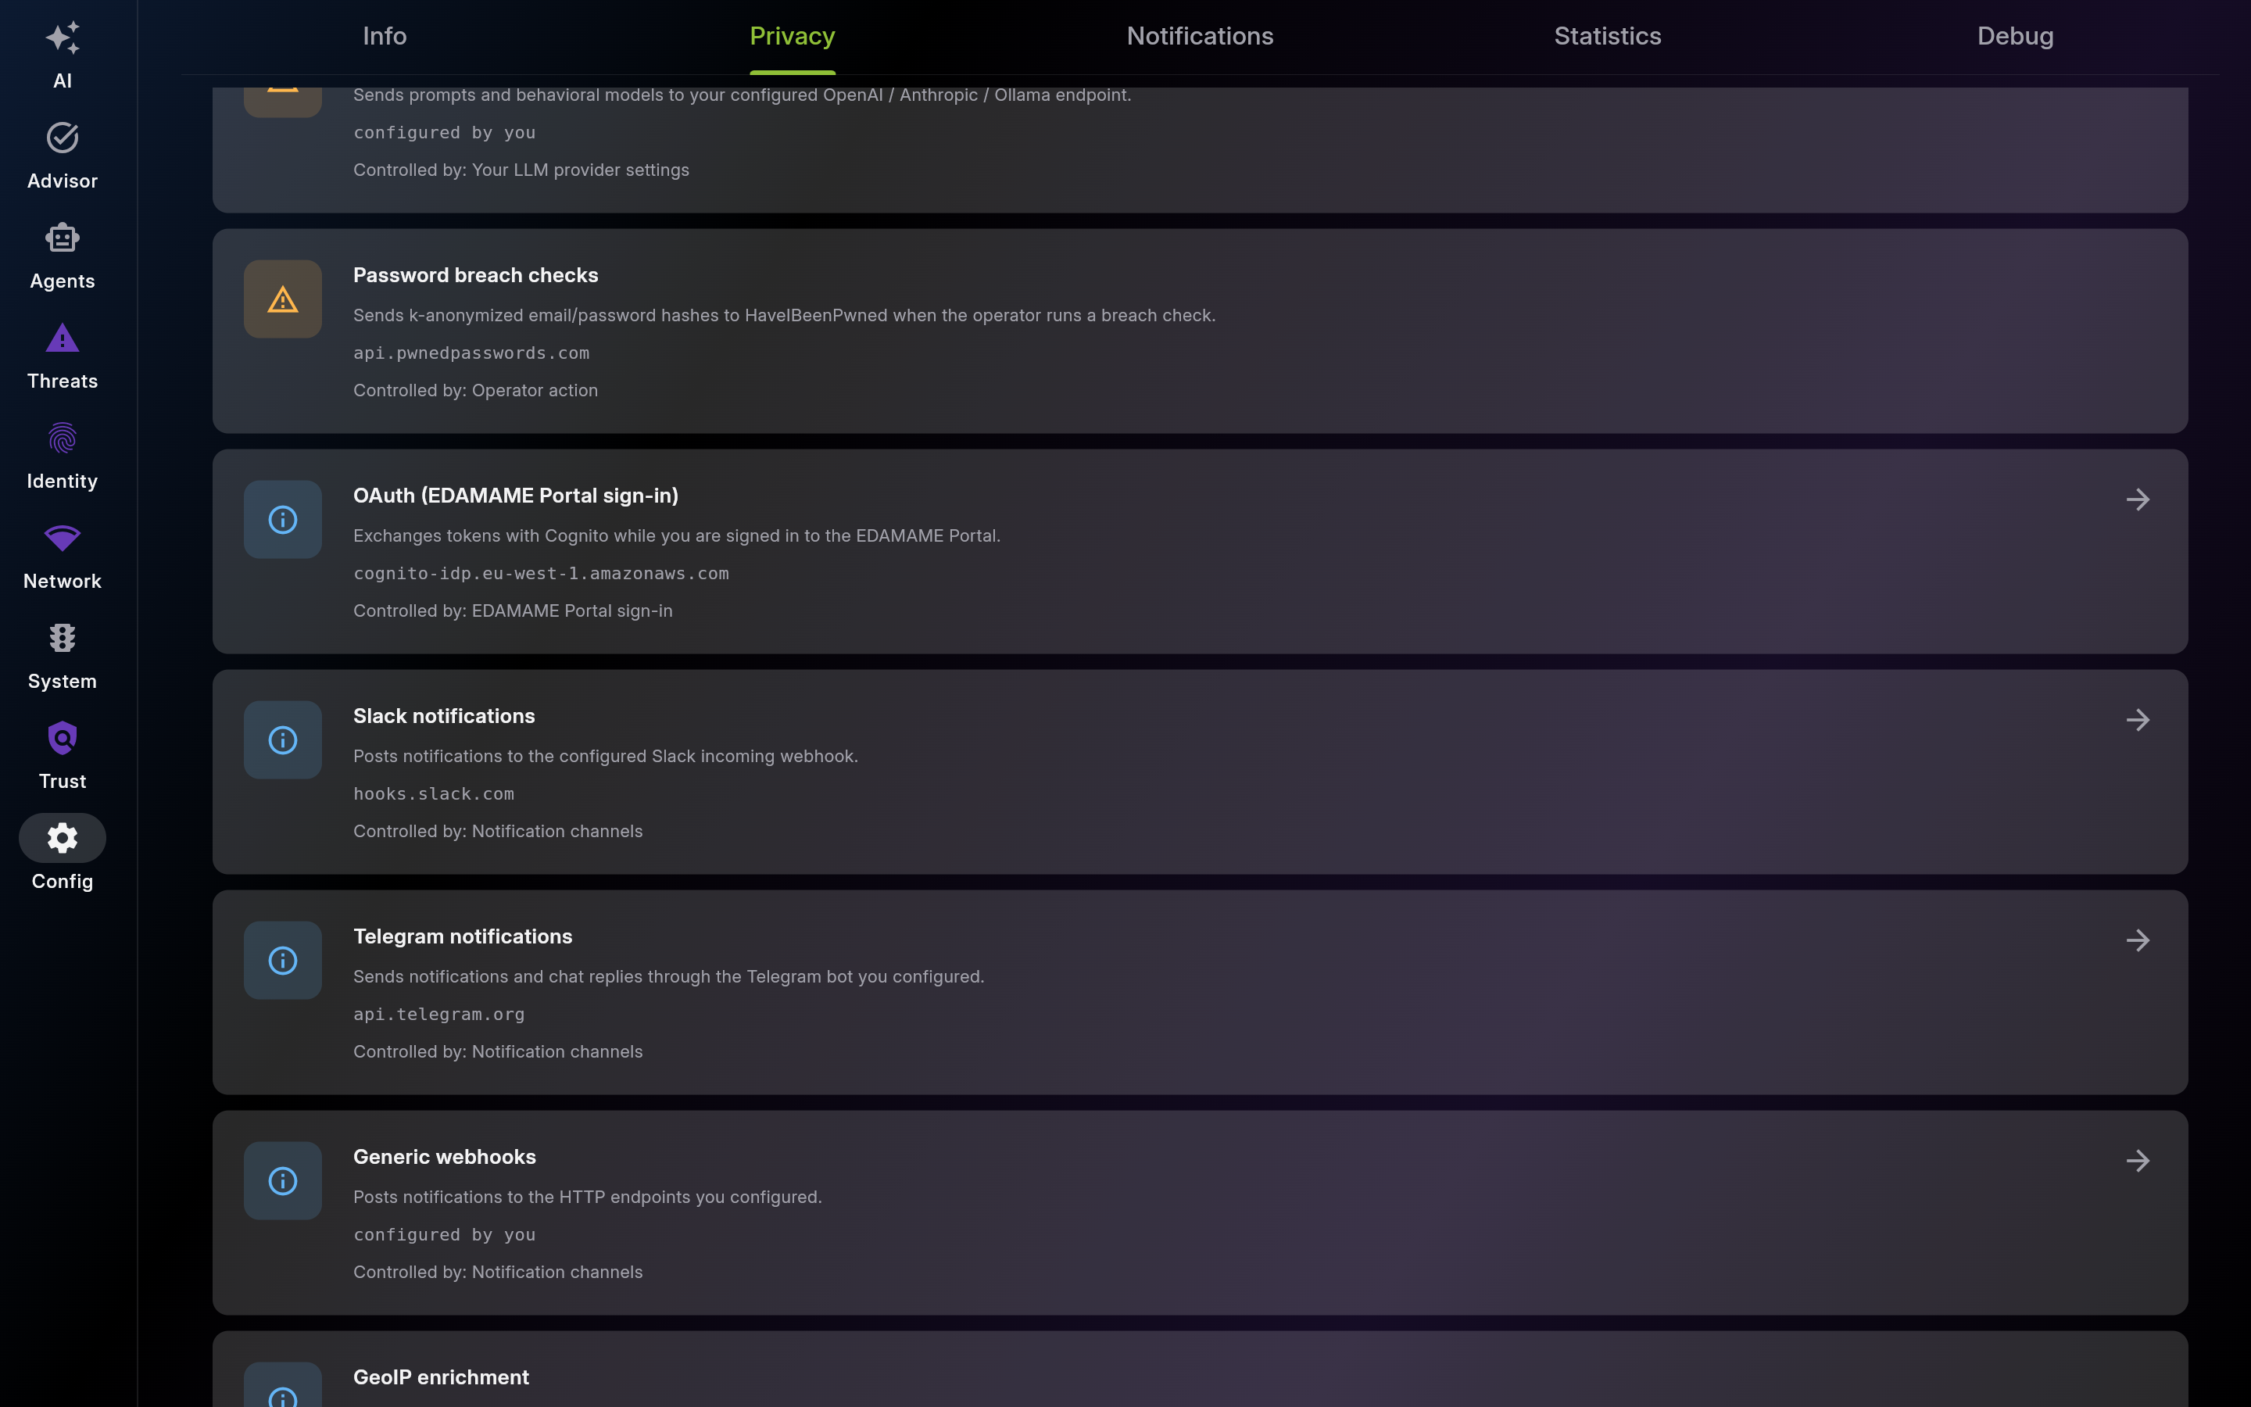Image resolution: width=2251 pixels, height=1407 pixels.
Task: Open System traffic light section
Action: click(63, 639)
